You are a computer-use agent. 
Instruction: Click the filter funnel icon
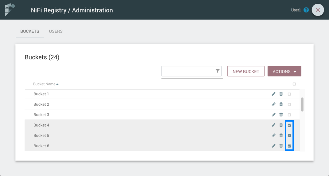[x=218, y=71]
